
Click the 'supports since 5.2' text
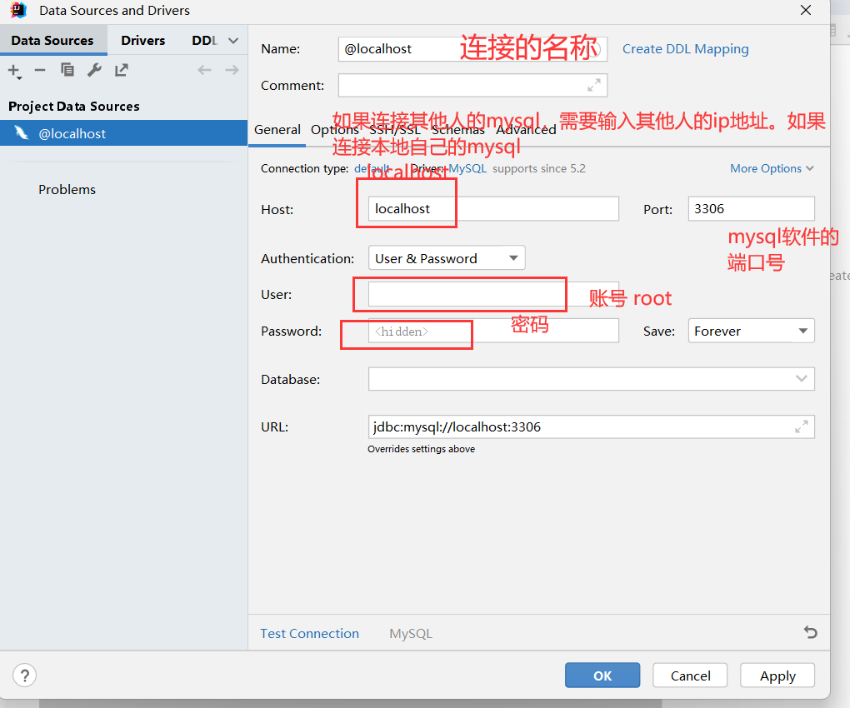click(x=539, y=168)
